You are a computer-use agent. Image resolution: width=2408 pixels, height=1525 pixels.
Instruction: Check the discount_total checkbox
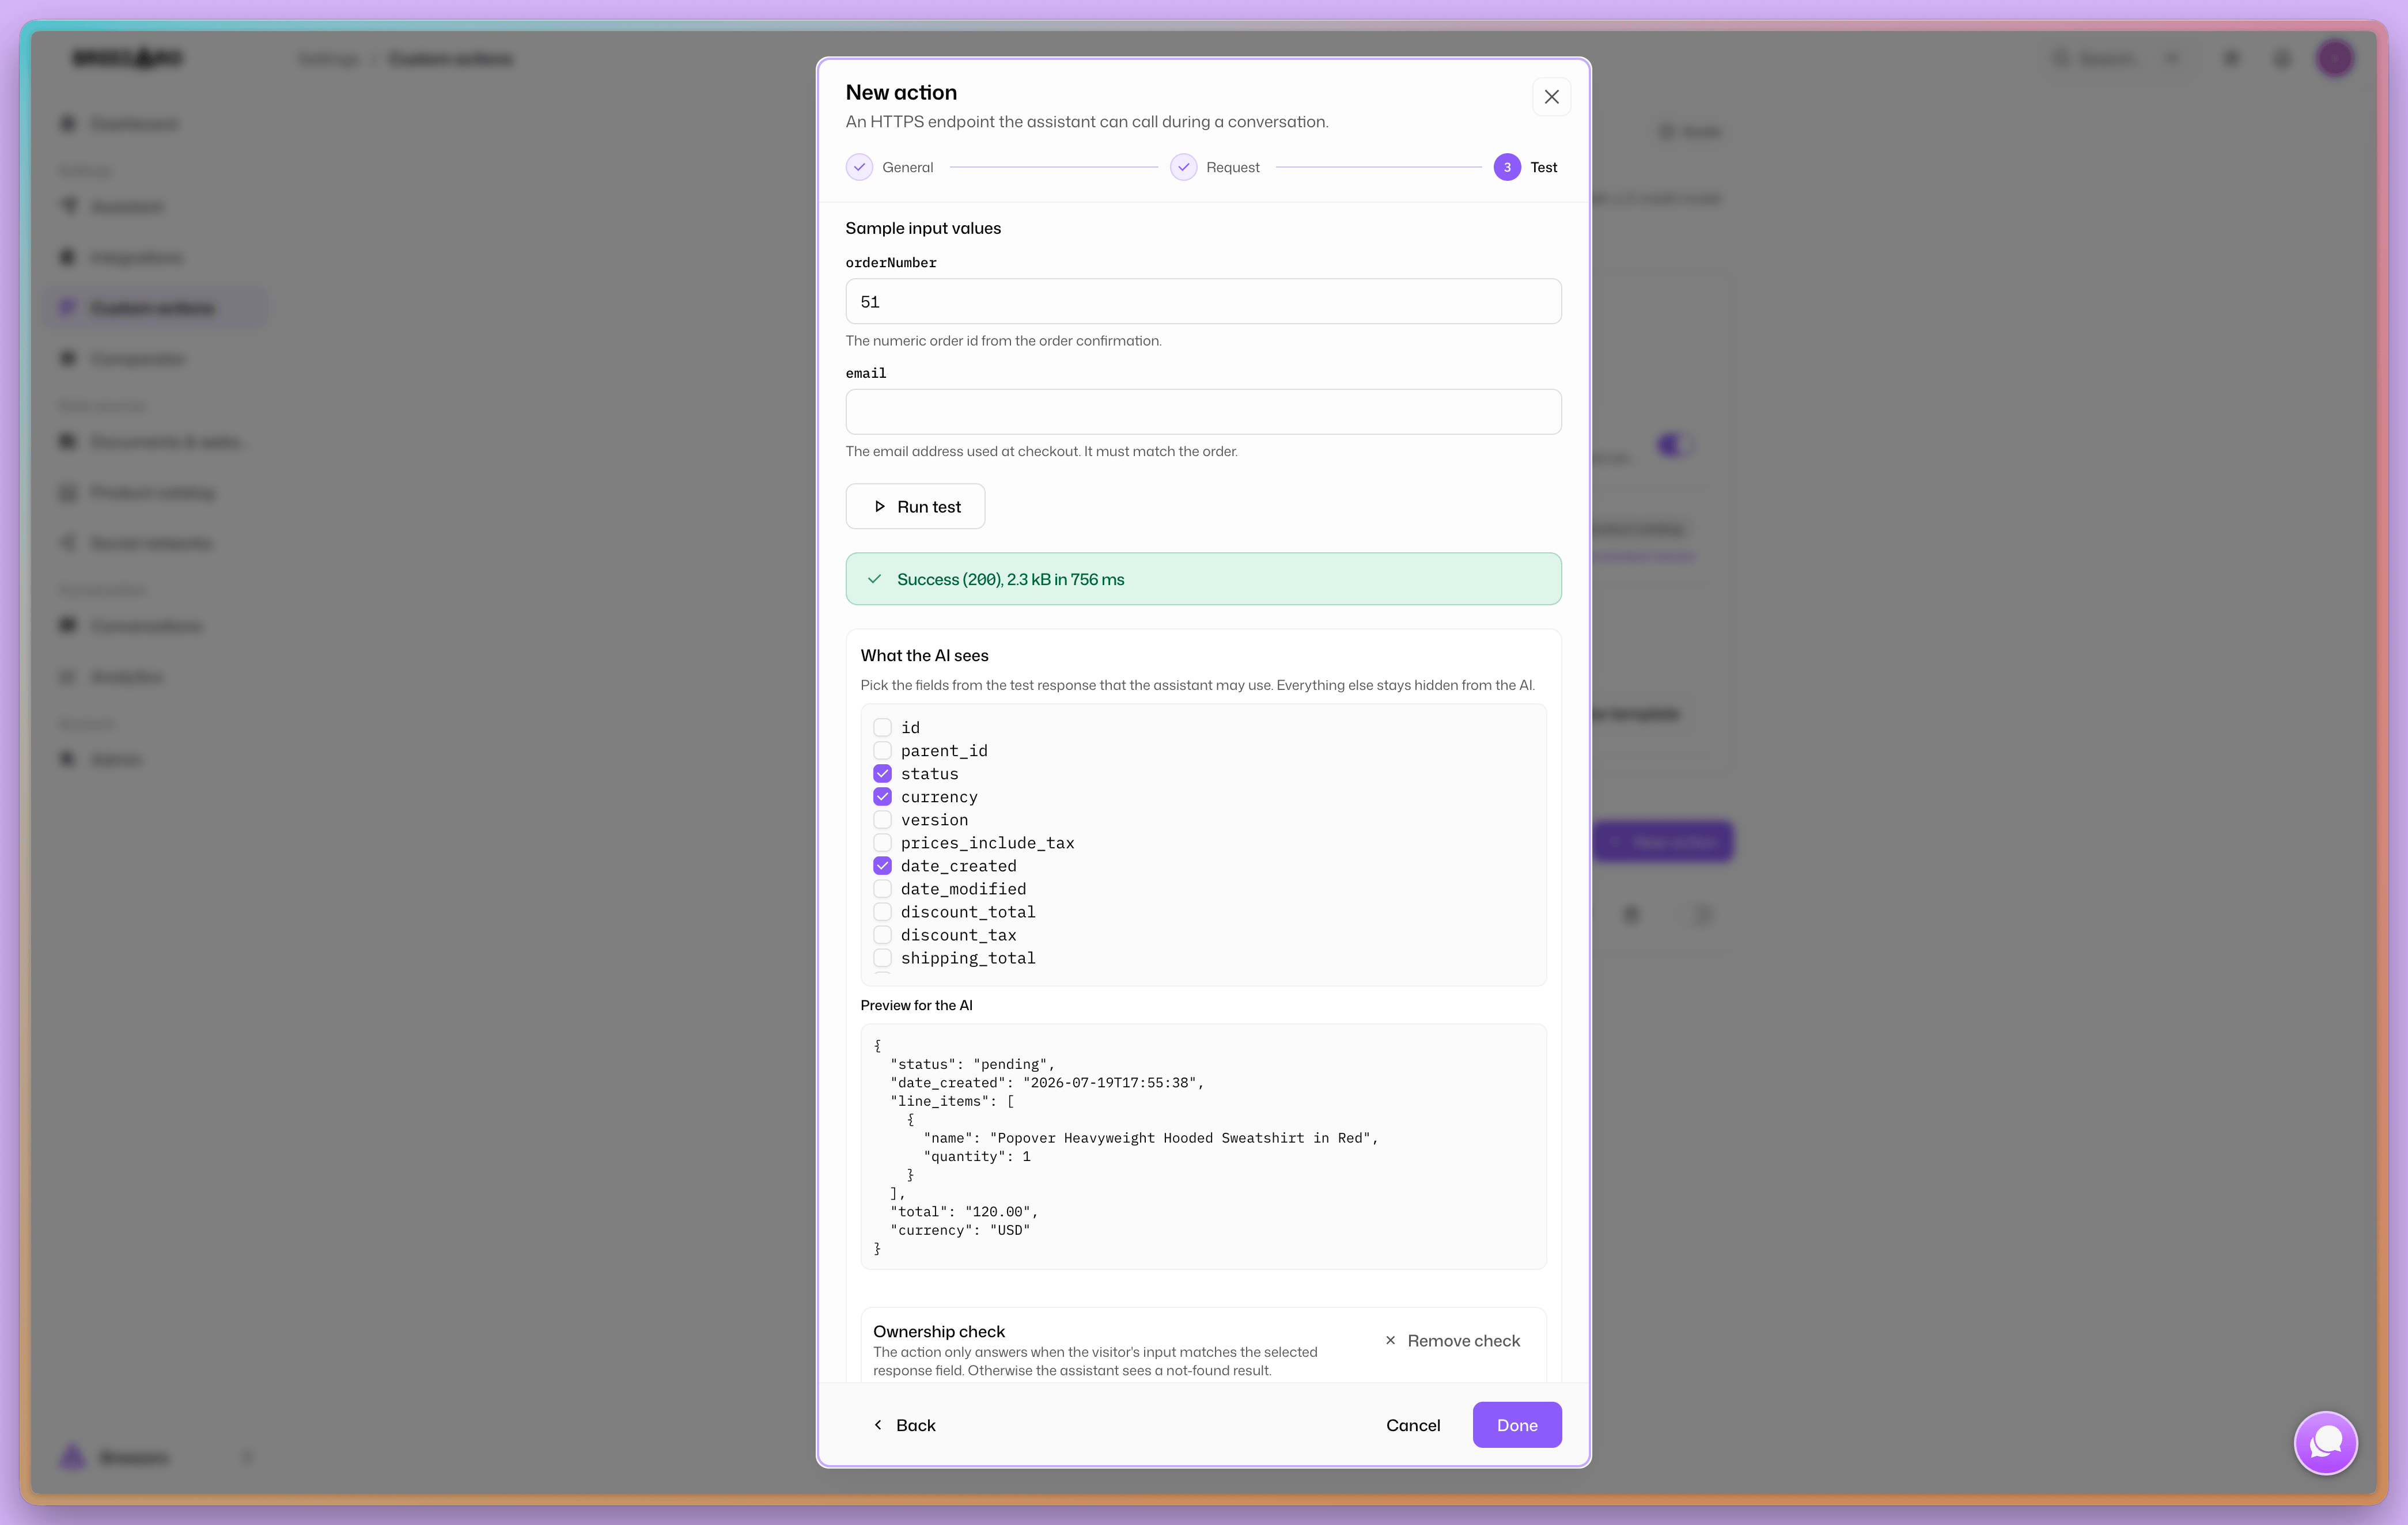pyautogui.click(x=882, y=911)
